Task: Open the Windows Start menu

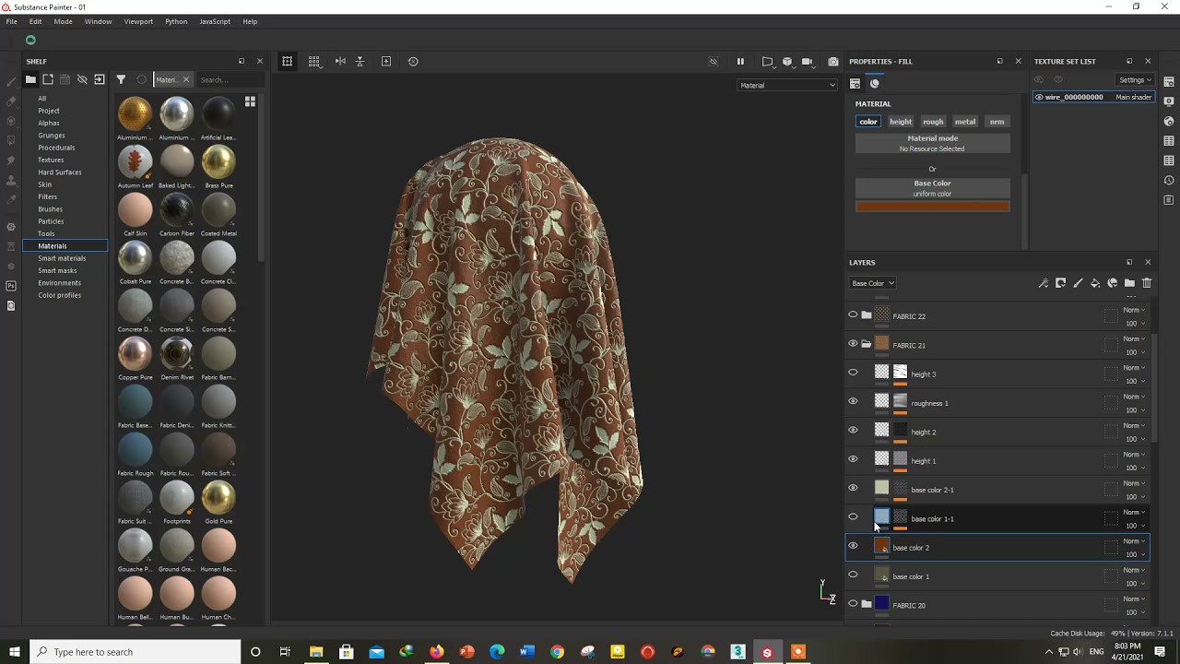Action: click(15, 652)
